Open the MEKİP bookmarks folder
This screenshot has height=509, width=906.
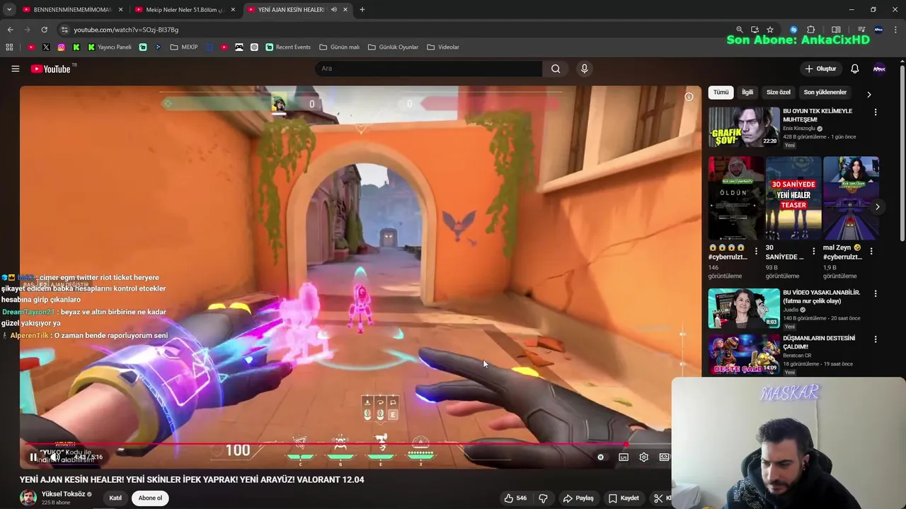(184, 47)
